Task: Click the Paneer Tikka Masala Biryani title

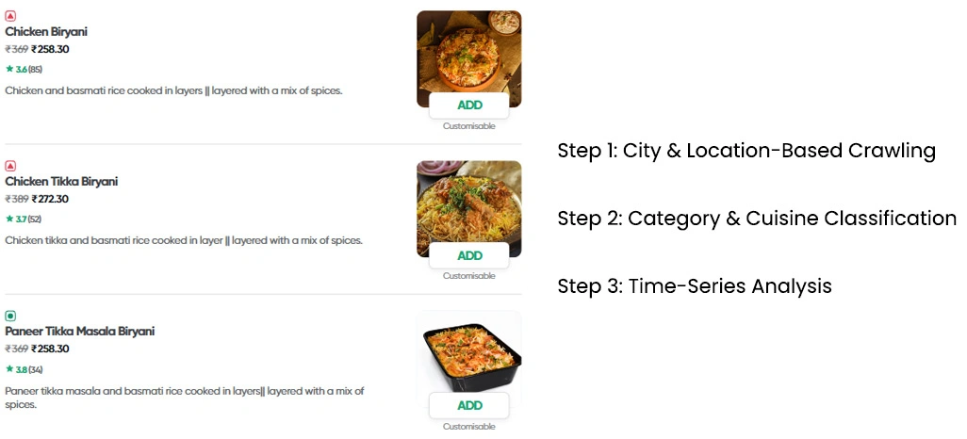Action: [80, 332]
